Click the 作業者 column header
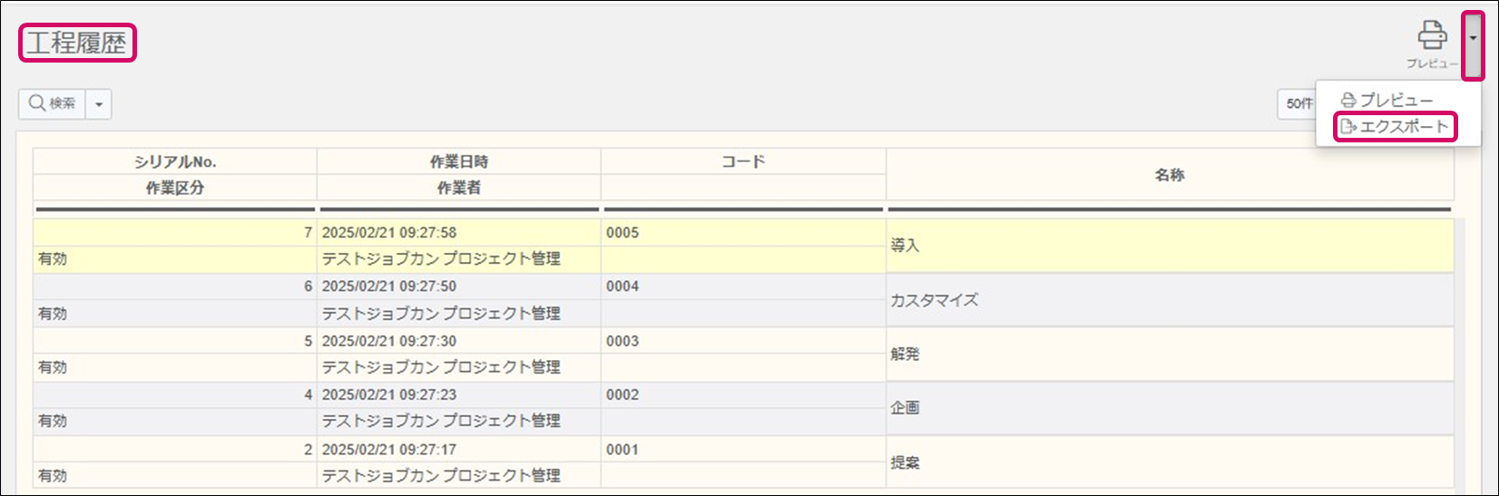This screenshot has width=1499, height=496. pyautogui.click(x=458, y=188)
